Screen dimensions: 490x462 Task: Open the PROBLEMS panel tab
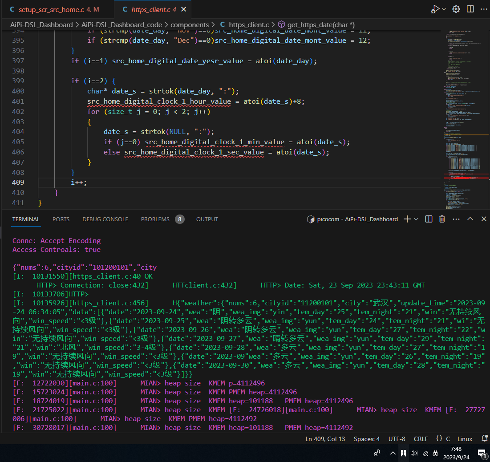[155, 219]
